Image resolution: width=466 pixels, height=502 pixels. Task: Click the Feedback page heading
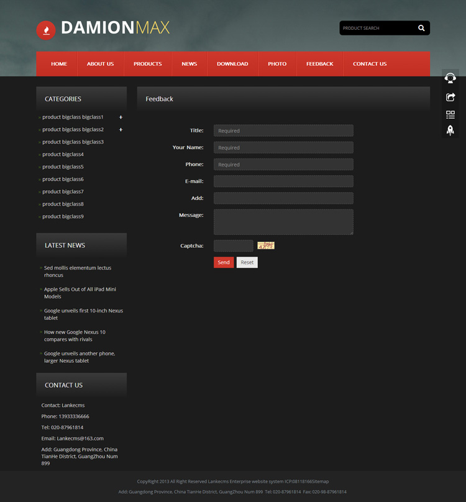point(159,99)
